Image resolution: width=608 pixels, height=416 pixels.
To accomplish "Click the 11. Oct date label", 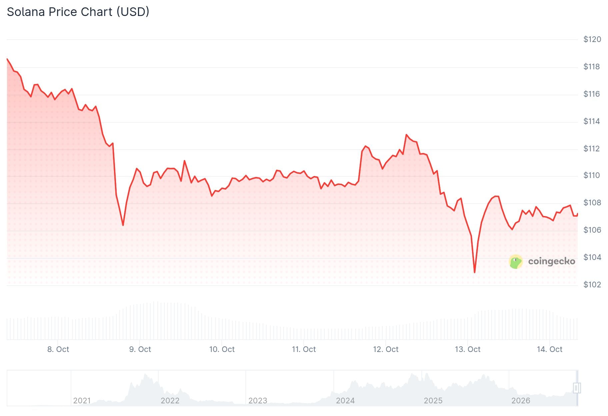I will pos(304,349).
